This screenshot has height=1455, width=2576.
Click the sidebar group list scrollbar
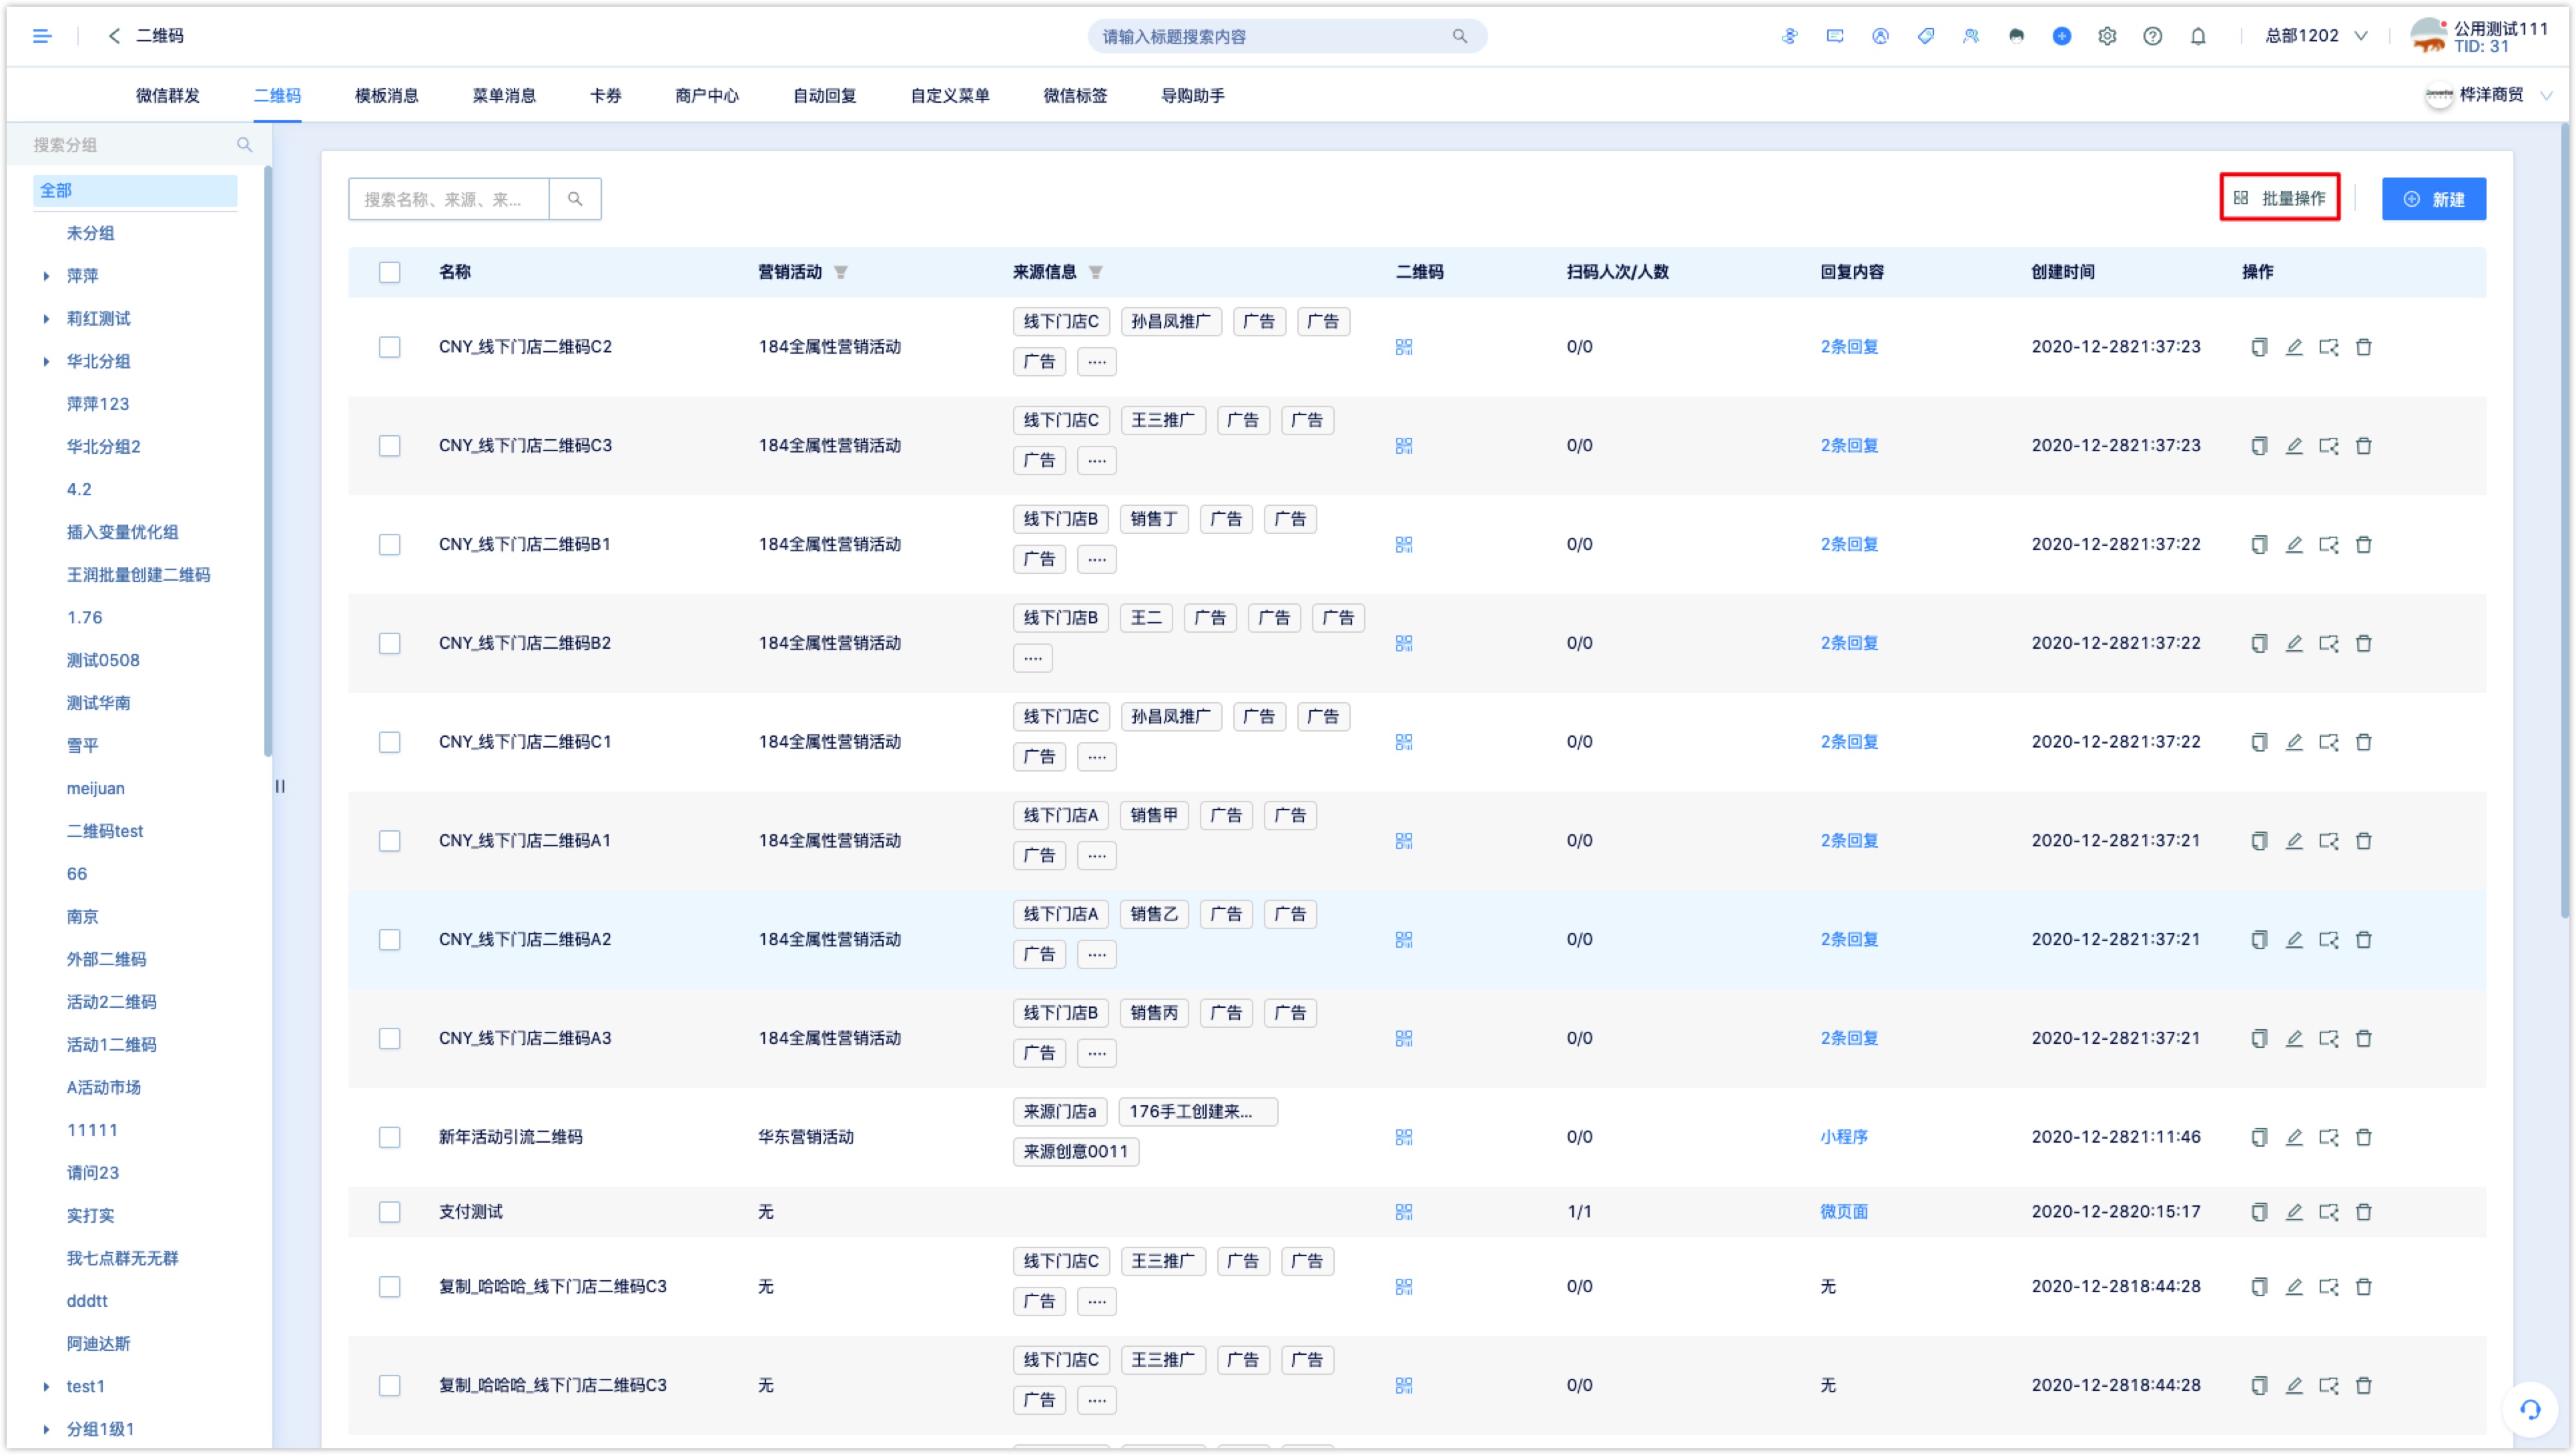(267, 461)
